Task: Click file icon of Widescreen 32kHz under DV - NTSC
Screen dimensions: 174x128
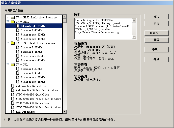Action: pyautogui.click(x=18, y=35)
